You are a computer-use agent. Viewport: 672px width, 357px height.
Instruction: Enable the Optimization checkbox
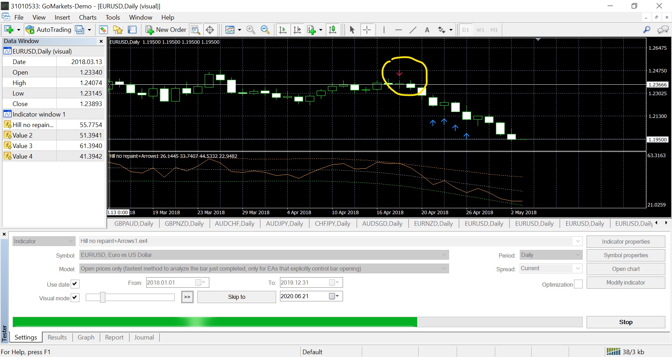click(x=578, y=284)
